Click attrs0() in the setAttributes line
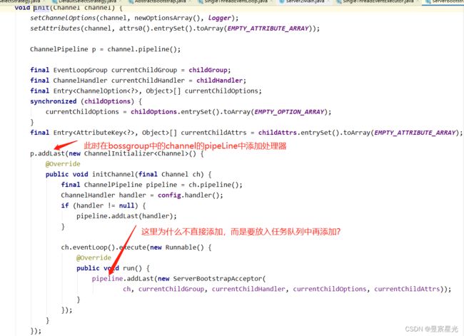Image resolution: width=464 pixels, height=336 pixels. (x=135, y=29)
